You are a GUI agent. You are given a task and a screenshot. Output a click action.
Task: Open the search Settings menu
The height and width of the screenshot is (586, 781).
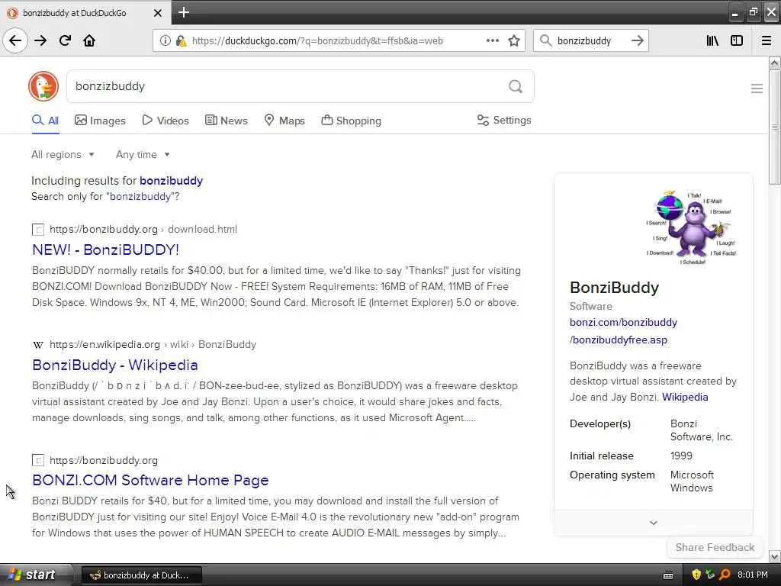504,120
